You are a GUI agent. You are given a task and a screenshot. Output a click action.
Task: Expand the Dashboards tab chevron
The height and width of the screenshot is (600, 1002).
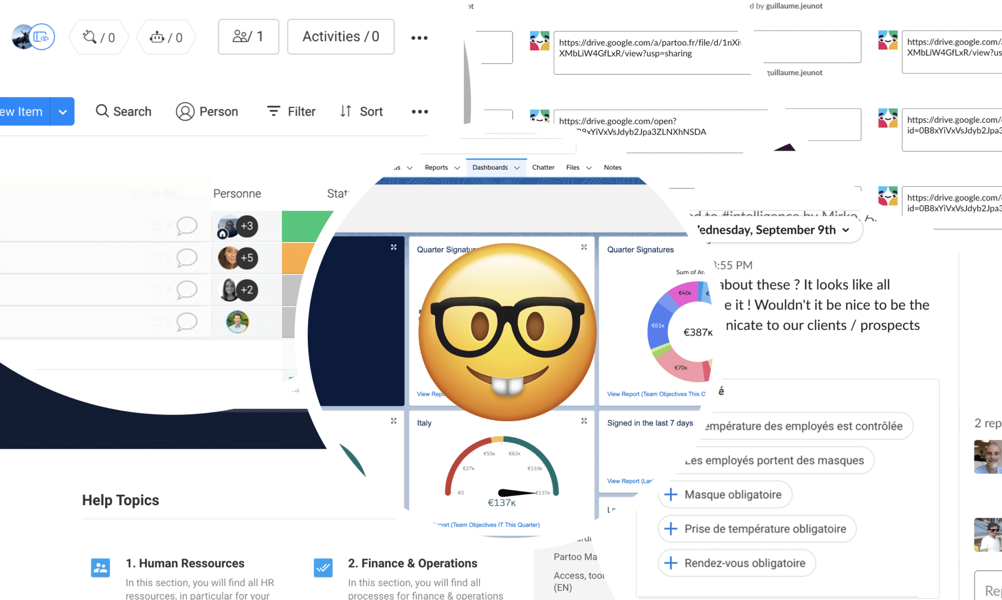[517, 168]
